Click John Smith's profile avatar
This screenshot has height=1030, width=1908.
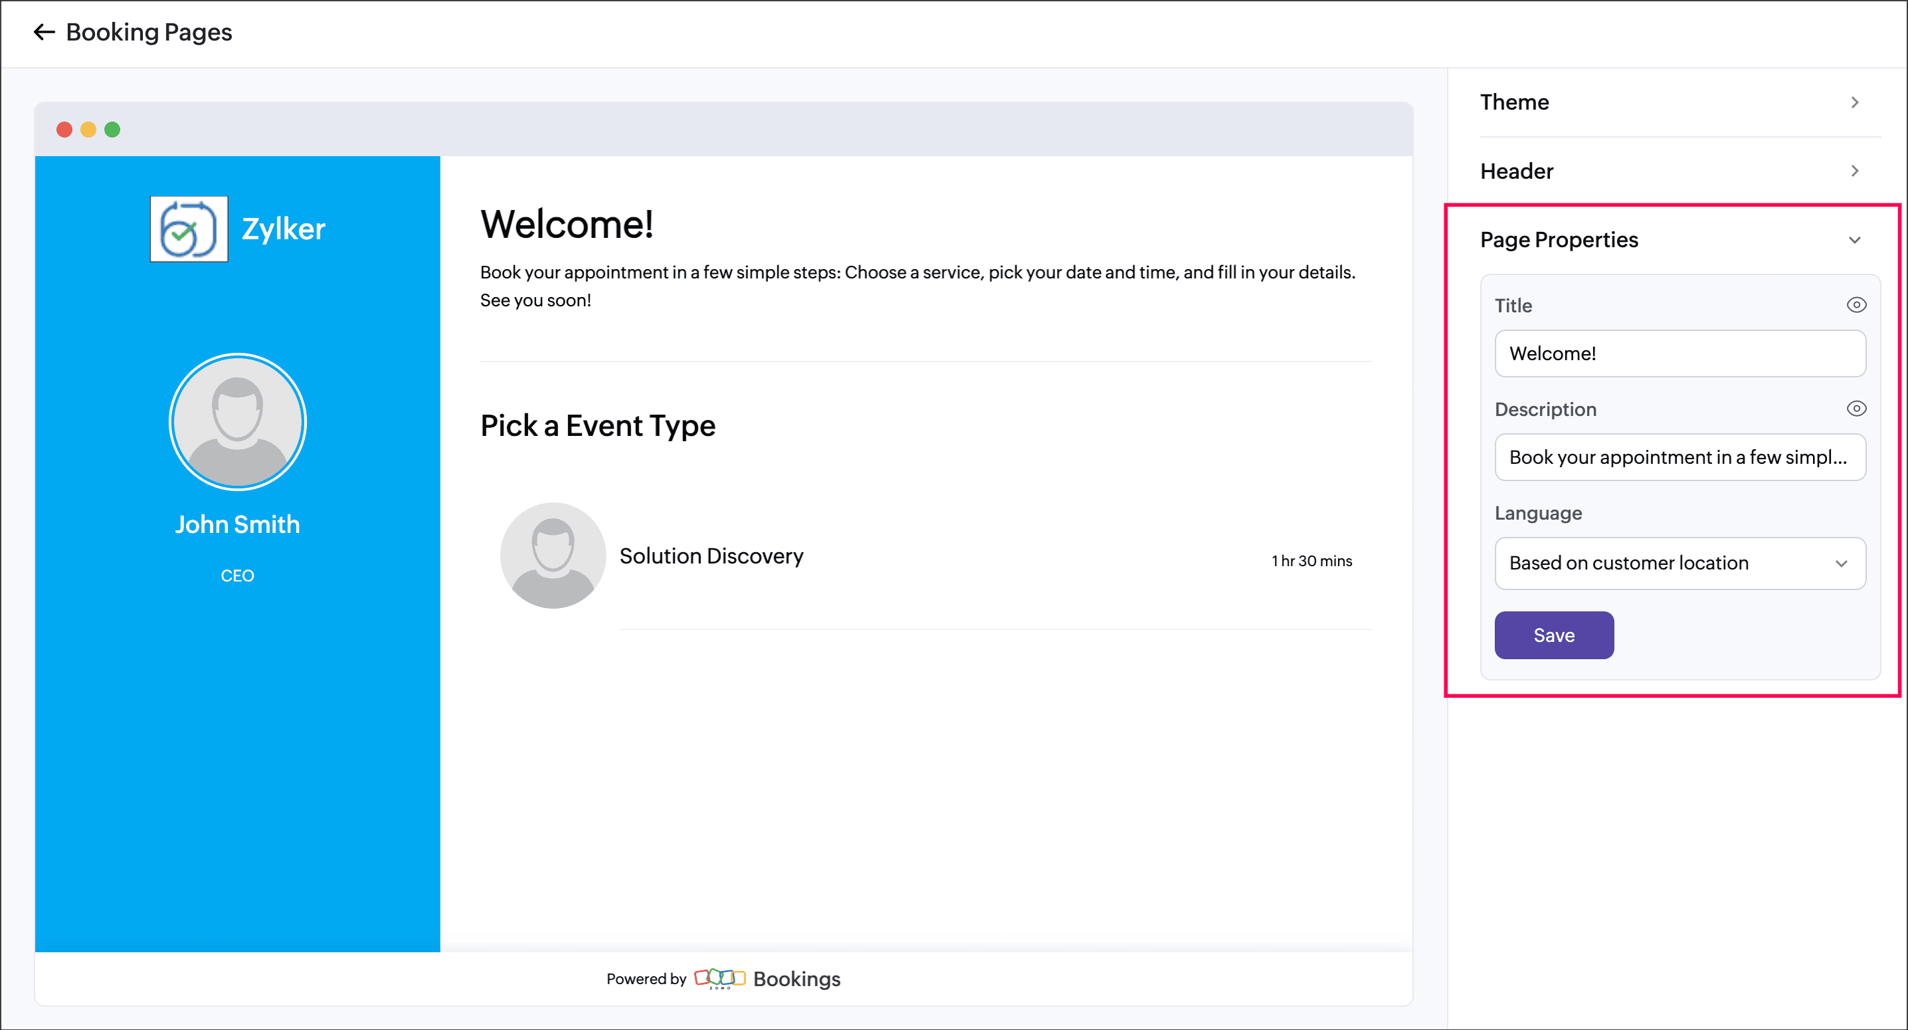point(237,421)
